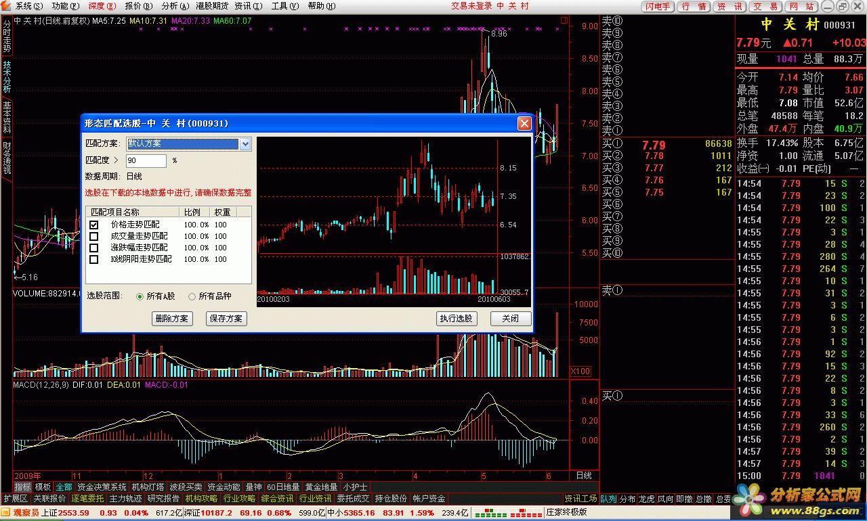Select the 资金动能 indicator tab

coord(224,487)
